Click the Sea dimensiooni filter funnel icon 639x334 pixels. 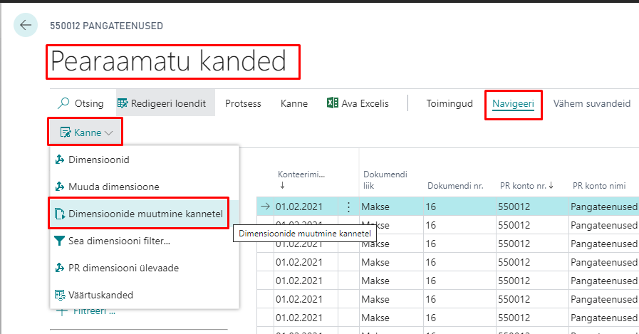tap(60, 241)
